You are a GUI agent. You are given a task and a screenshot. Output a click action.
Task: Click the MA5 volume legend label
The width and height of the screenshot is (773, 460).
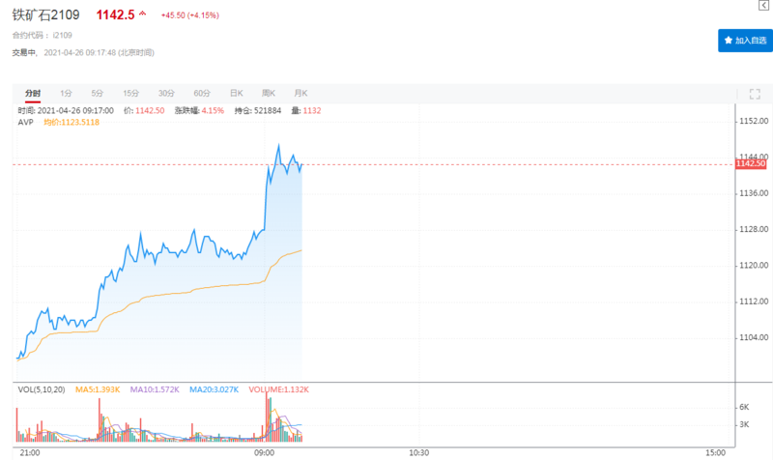pos(100,388)
